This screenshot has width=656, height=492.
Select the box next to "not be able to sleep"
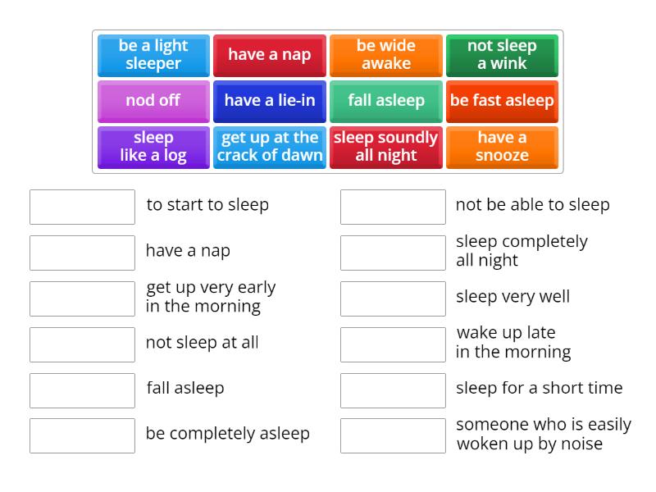coord(393,207)
